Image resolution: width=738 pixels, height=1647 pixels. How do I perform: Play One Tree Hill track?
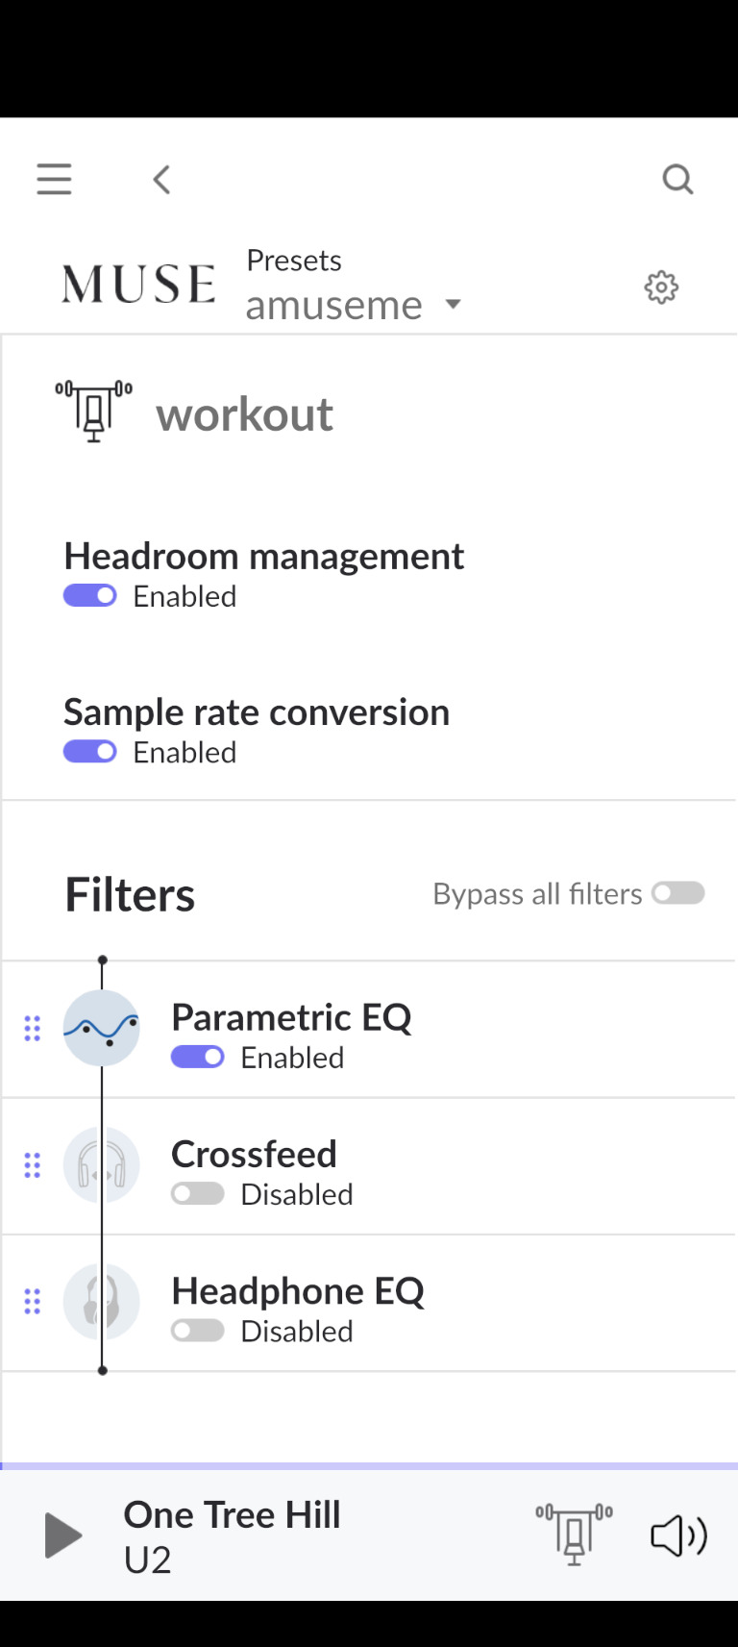click(63, 1535)
